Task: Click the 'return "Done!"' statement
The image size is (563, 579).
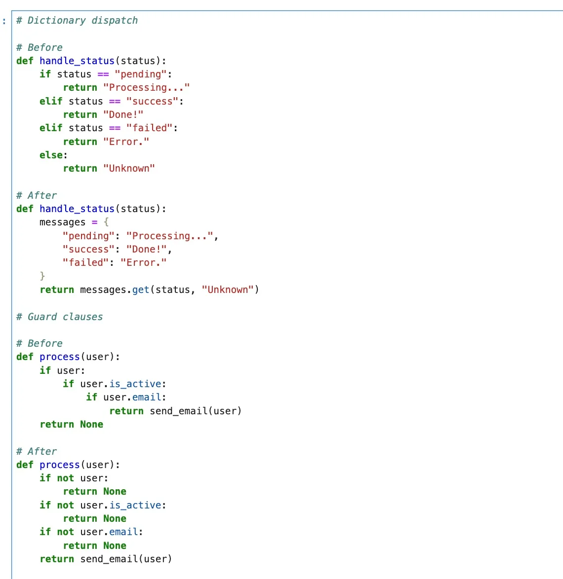Action: click(103, 114)
